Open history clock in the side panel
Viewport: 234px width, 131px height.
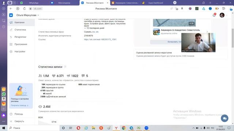click(4, 27)
